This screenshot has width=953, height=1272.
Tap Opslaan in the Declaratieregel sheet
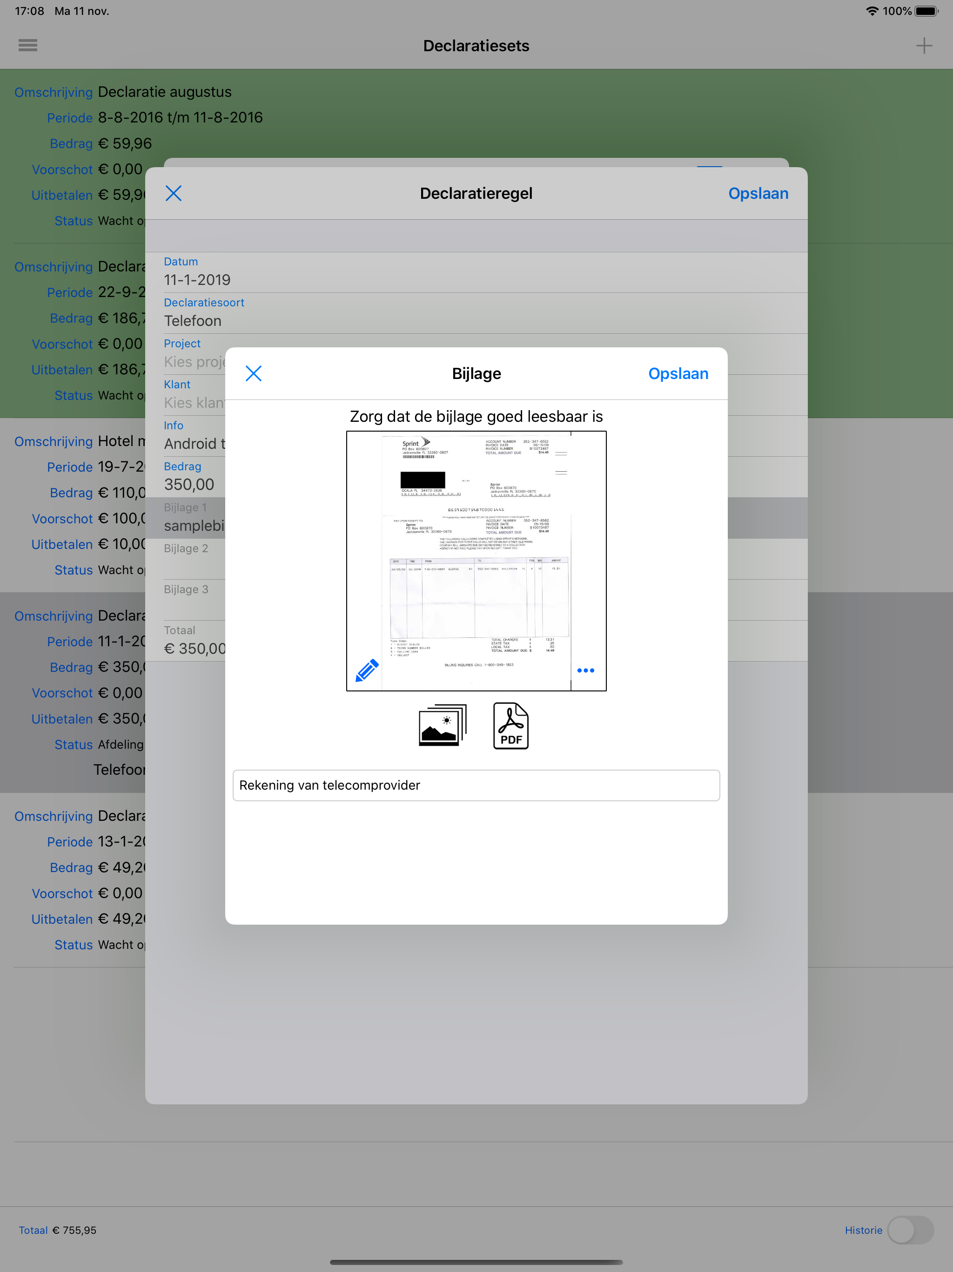(x=758, y=193)
